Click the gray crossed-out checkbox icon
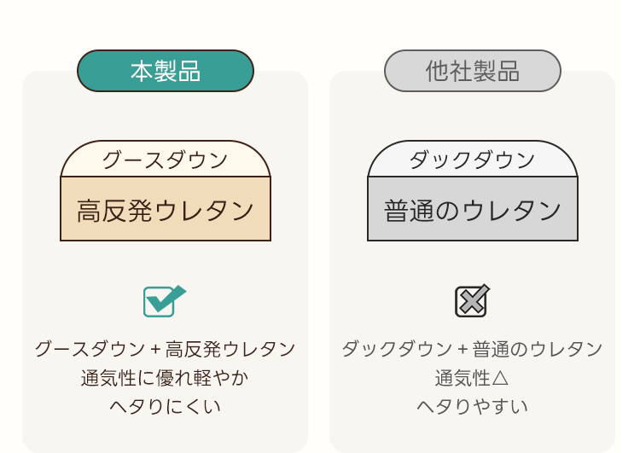Image resolution: width=640 pixels, height=453 pixels. point(472,300)
